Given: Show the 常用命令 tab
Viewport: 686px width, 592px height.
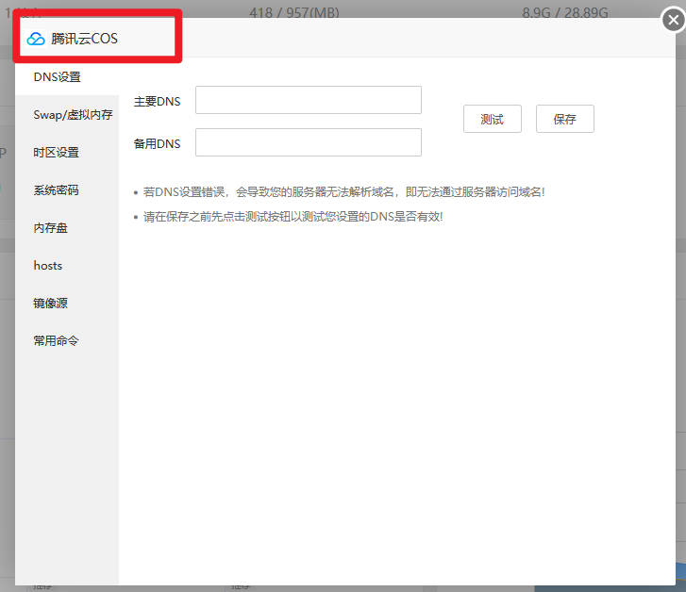Looking at the screenshot, I should point(66,340).
